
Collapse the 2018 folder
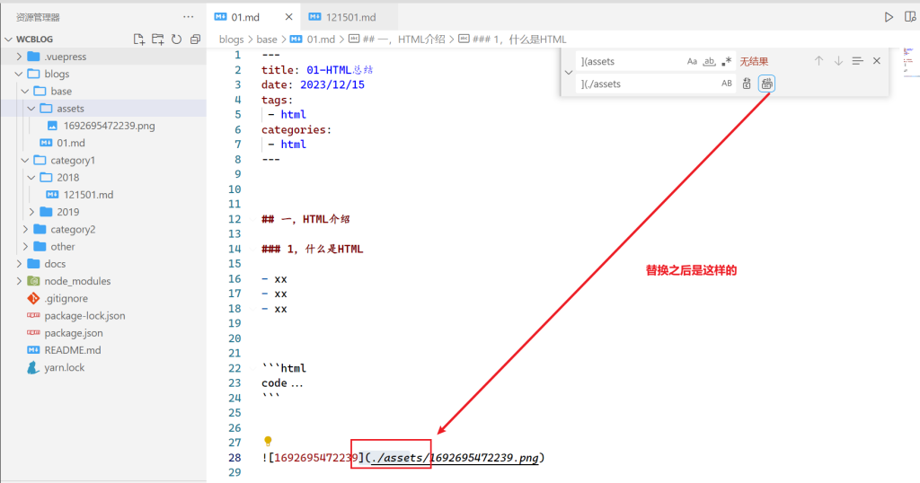click(31, 177)
